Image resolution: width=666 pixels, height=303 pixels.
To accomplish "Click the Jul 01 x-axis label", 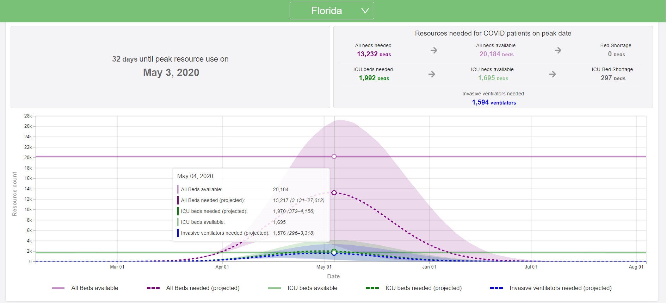I will click(x=531, y=267).
